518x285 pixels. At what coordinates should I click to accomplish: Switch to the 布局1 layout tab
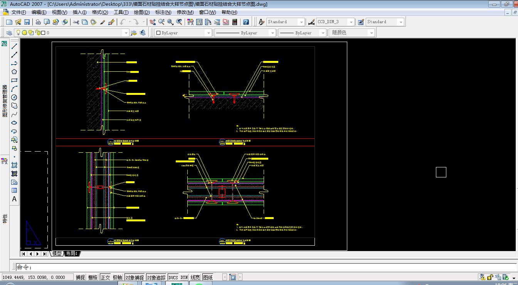(x=72, y=253)
